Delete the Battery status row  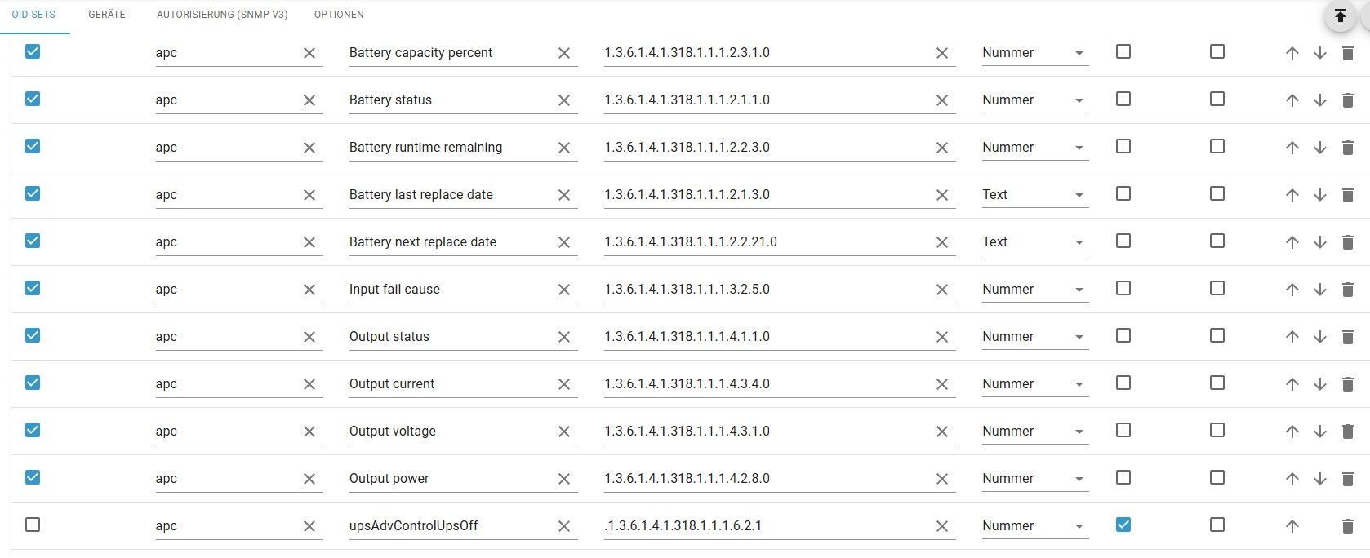pyautogui.click(x=1347, y=100)
